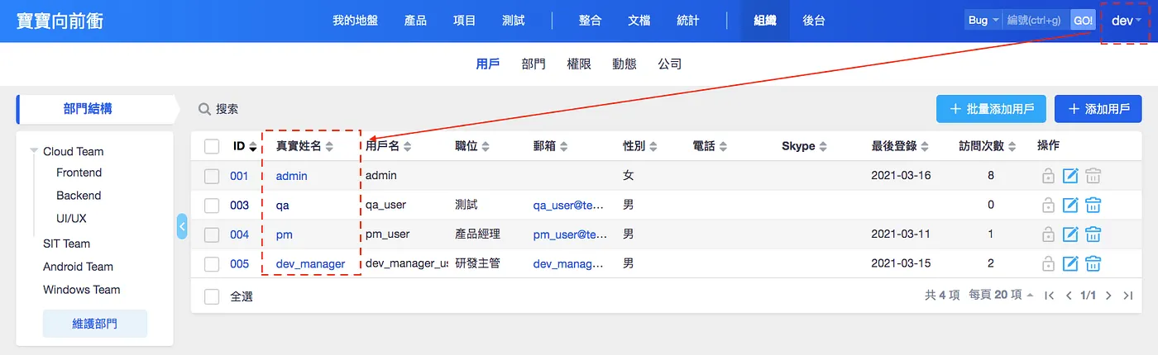Delete the qa user

(1093, 205)
